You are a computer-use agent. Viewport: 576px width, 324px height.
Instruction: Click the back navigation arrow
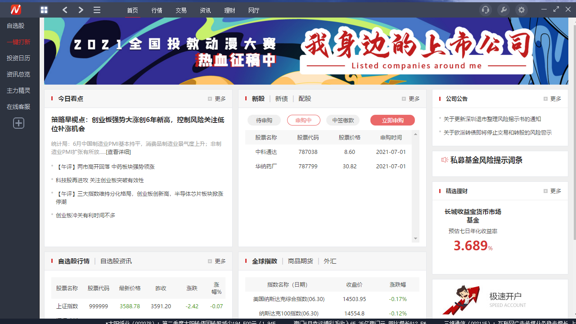pyautogui.click(x=64, y=9)
